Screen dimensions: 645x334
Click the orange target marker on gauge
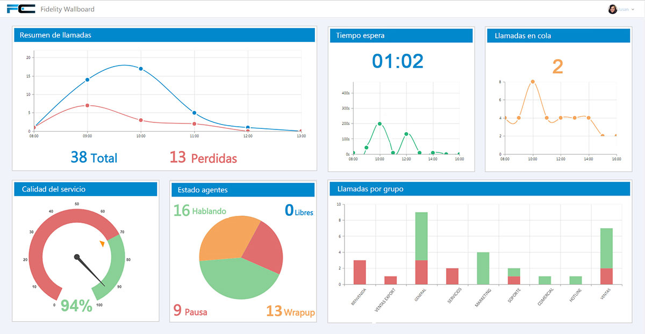coord(102,244)
